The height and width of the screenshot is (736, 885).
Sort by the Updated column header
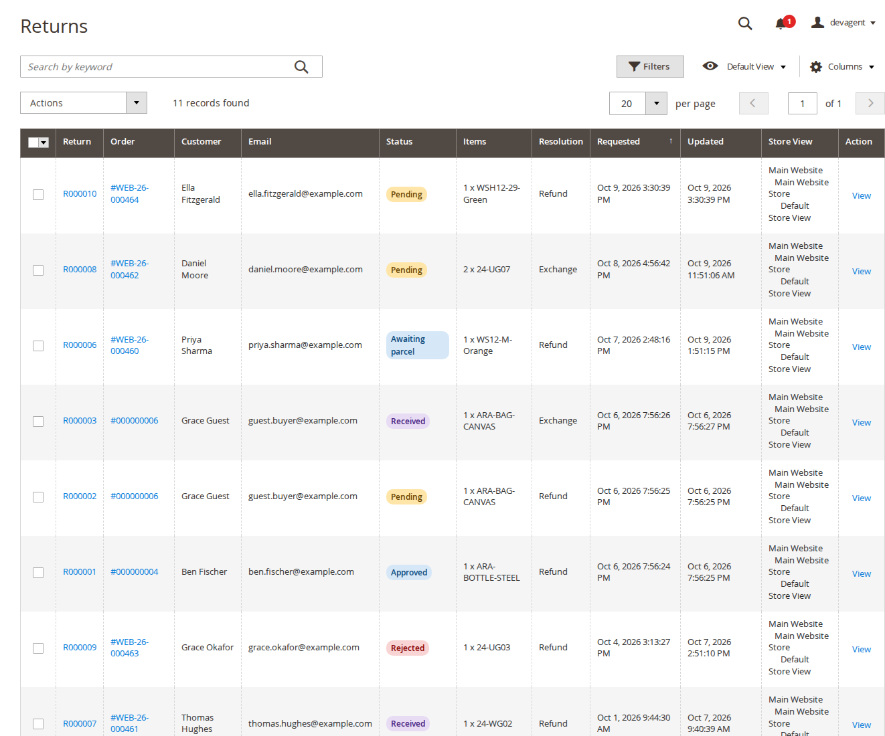pos(720,142)
